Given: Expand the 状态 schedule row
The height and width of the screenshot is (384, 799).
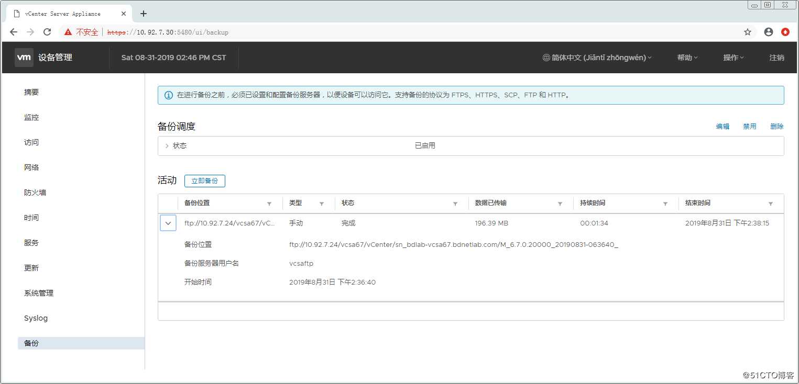Looking at the screenshot, I should (167, 146).
